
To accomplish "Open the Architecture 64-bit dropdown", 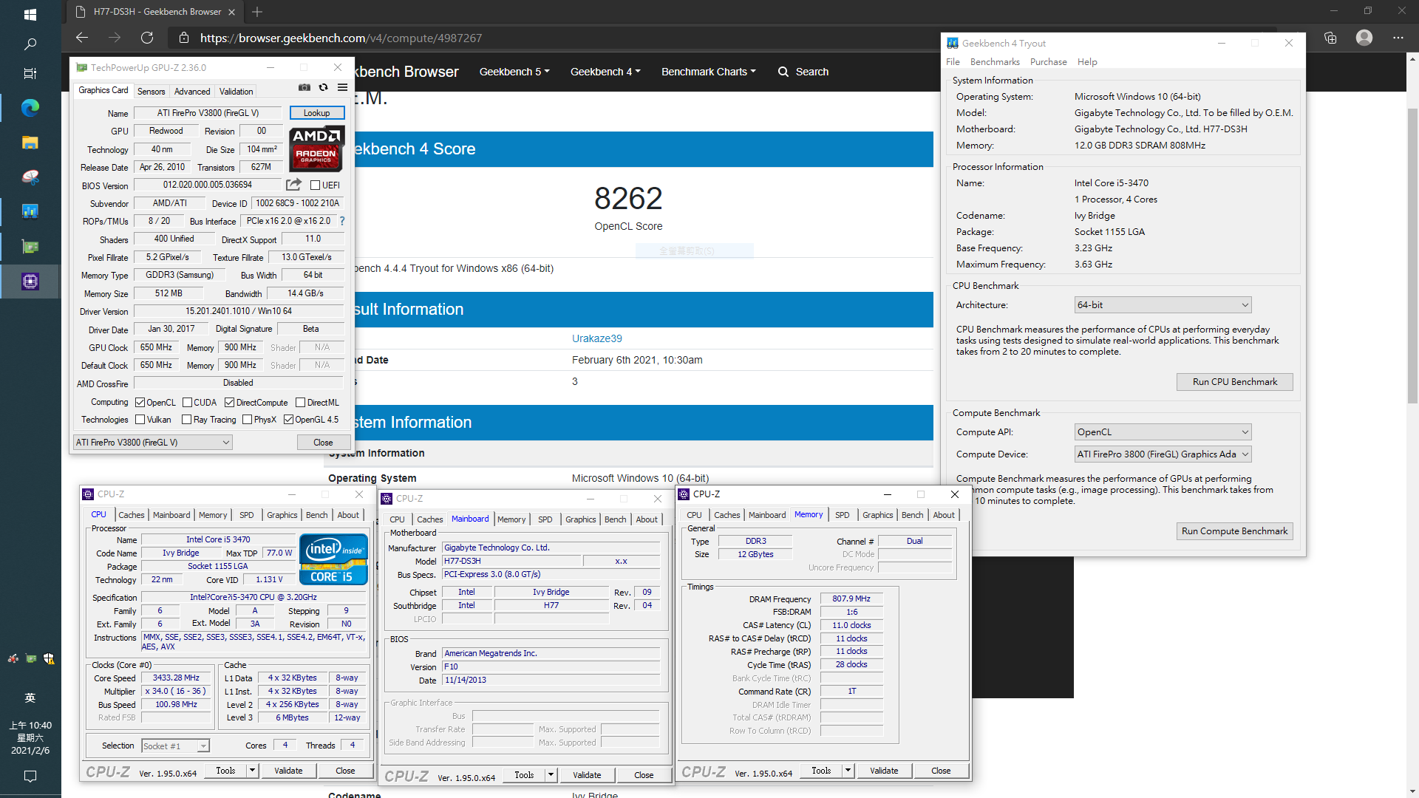I will pyautogui.click(x=1163, y=305).
